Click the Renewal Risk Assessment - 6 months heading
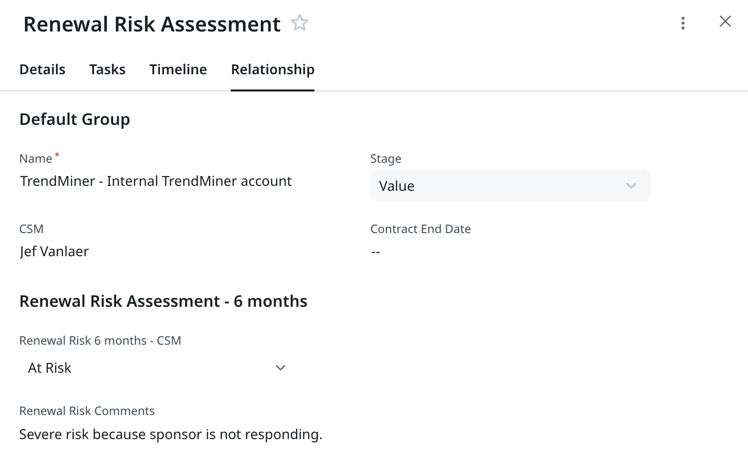 (163, 301)
